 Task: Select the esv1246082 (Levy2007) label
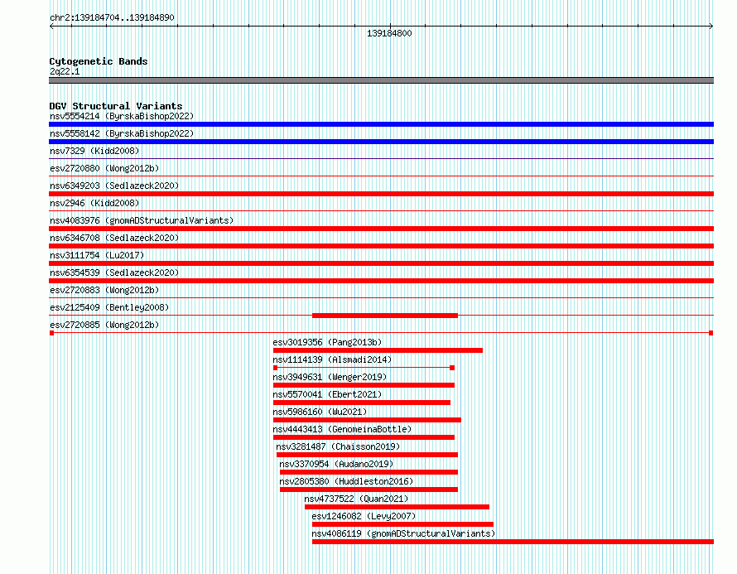[x=364, y=516]
